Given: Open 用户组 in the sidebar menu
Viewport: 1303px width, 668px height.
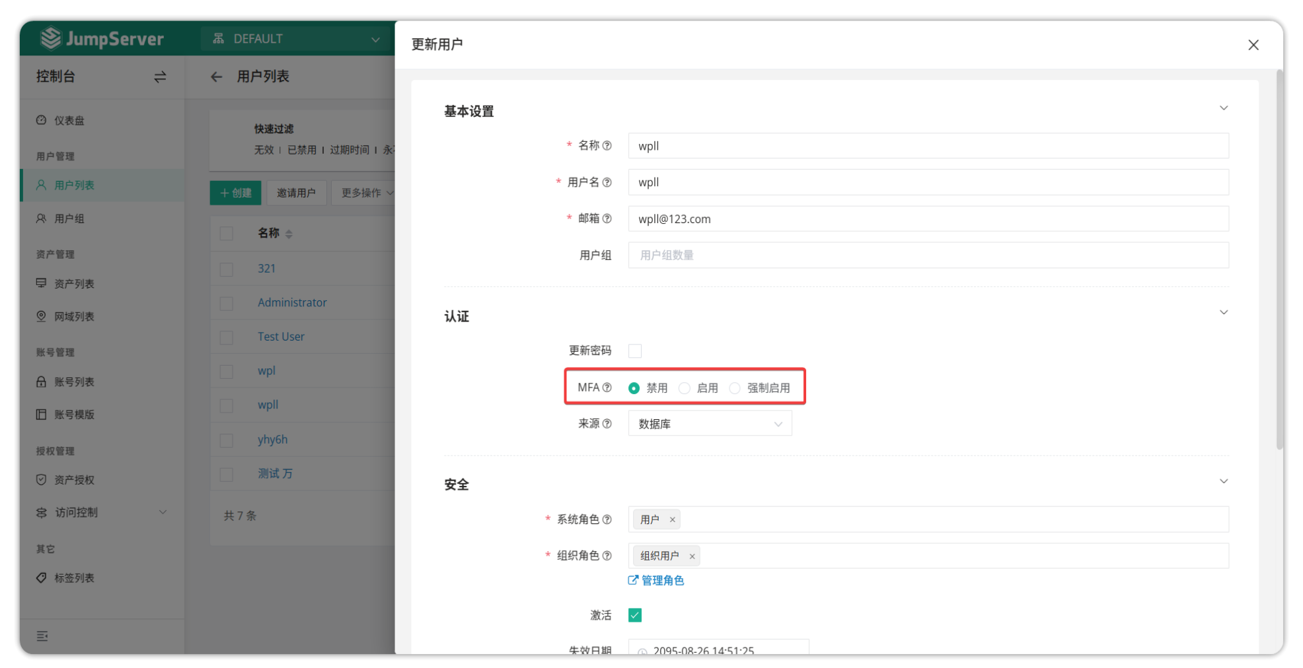Looking at the screenshot, I should coord(69,218).
